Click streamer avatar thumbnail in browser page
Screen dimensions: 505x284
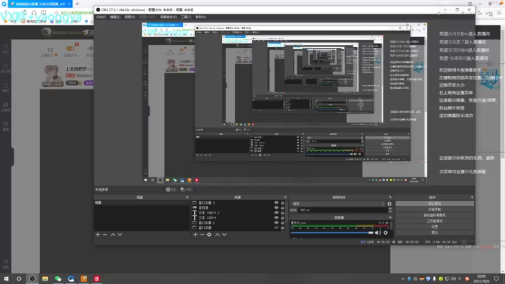[53, 76]
